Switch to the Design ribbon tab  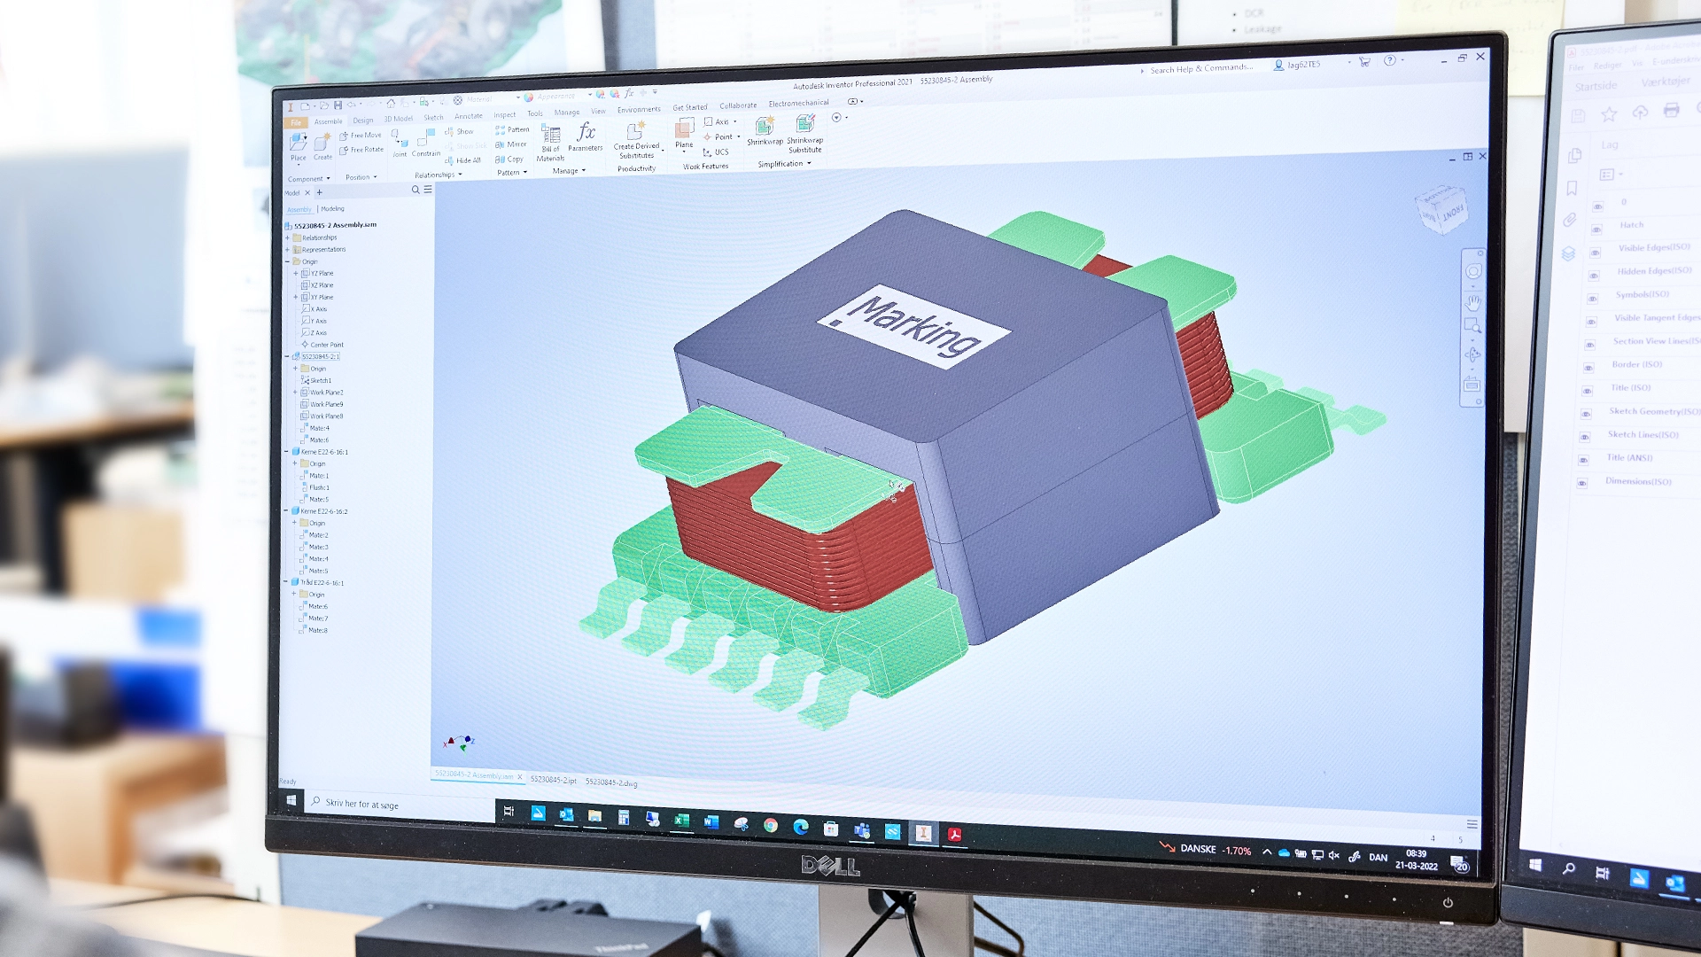[x=363, y=121]
